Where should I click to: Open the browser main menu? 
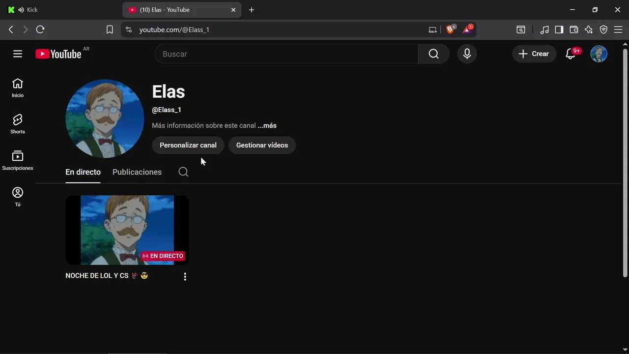[x=618, y=29]
